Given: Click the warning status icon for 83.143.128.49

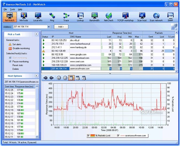Looking at the screenshot, I should 44,51.
